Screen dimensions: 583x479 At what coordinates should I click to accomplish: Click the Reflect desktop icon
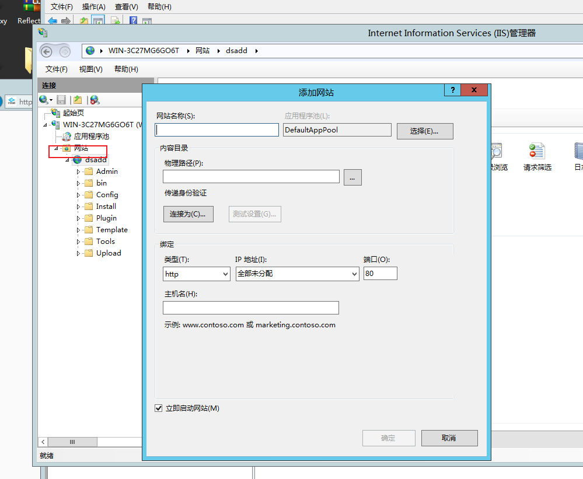click(x=29, y=13)
